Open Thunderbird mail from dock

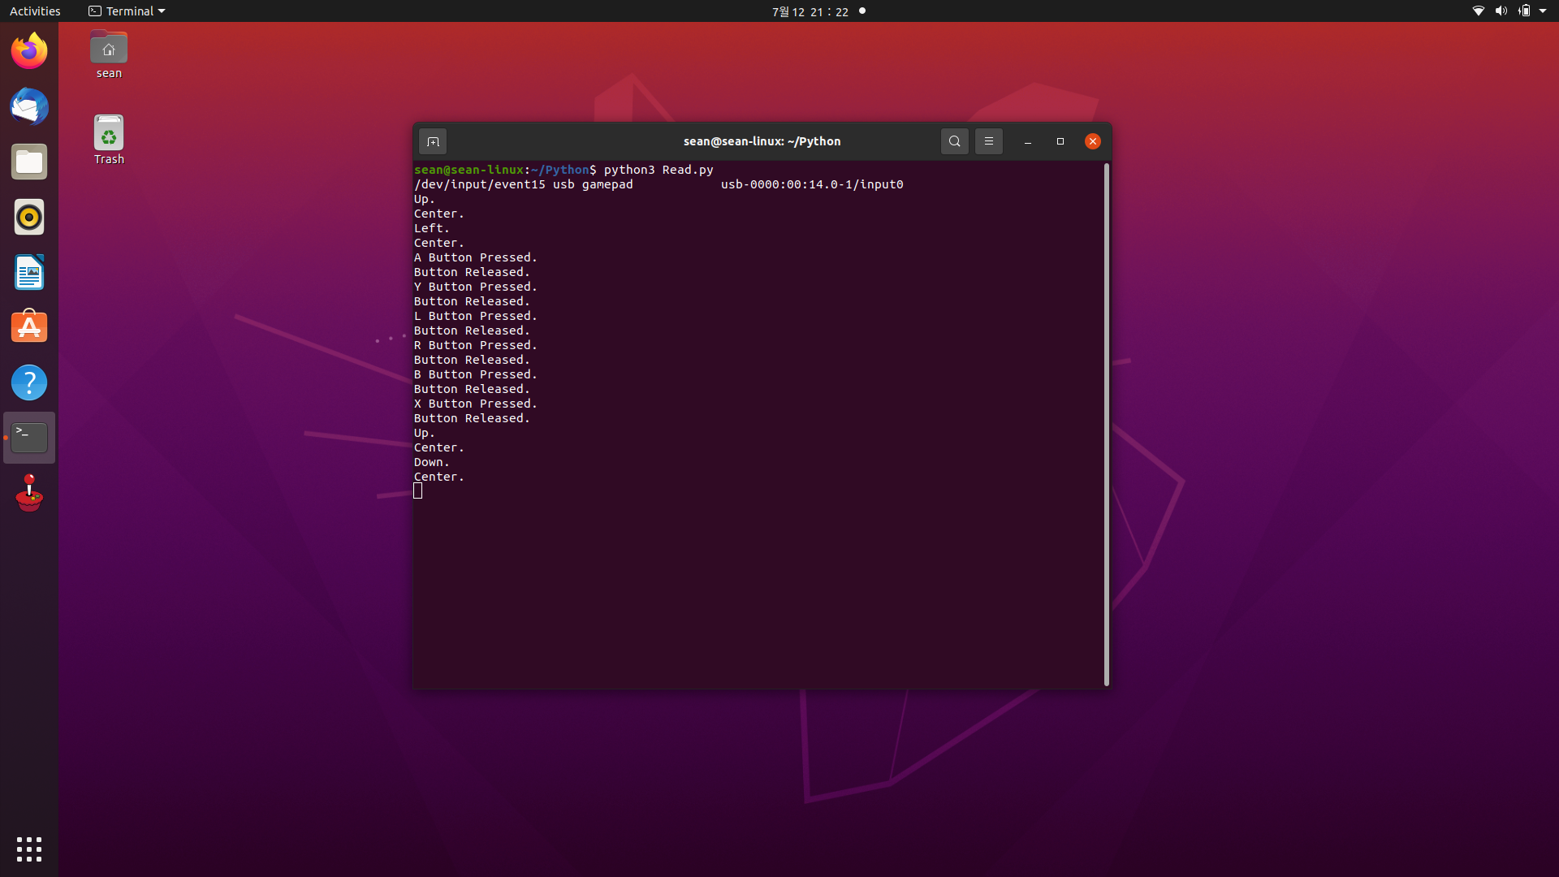click(29, 106)
